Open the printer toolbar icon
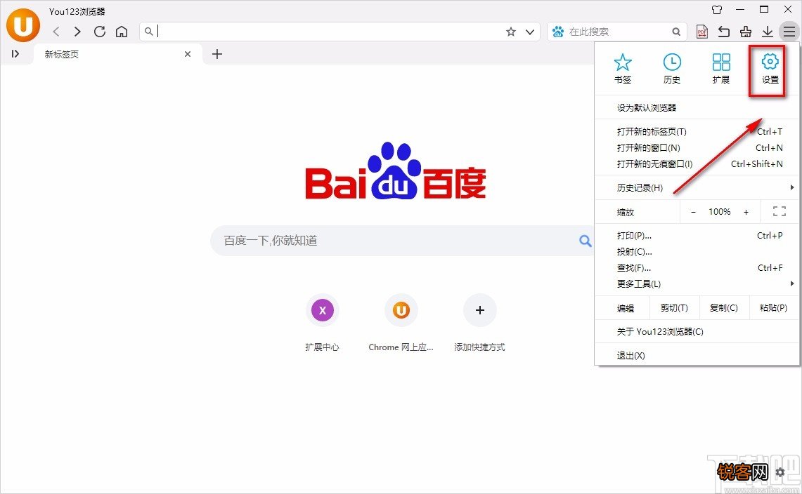Image resolution: width=802 pixels, height=494 pixels. [746, 32]
